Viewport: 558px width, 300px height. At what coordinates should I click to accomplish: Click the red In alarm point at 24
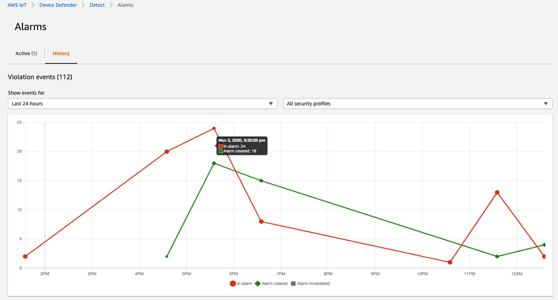(x=214, y=129)
